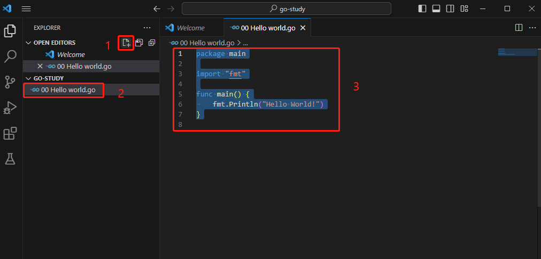The width and height of the screenshot is (541, 259).
Task: Open the Search view in activity bar
Action: pyautogui.click(x=10, y=56)
